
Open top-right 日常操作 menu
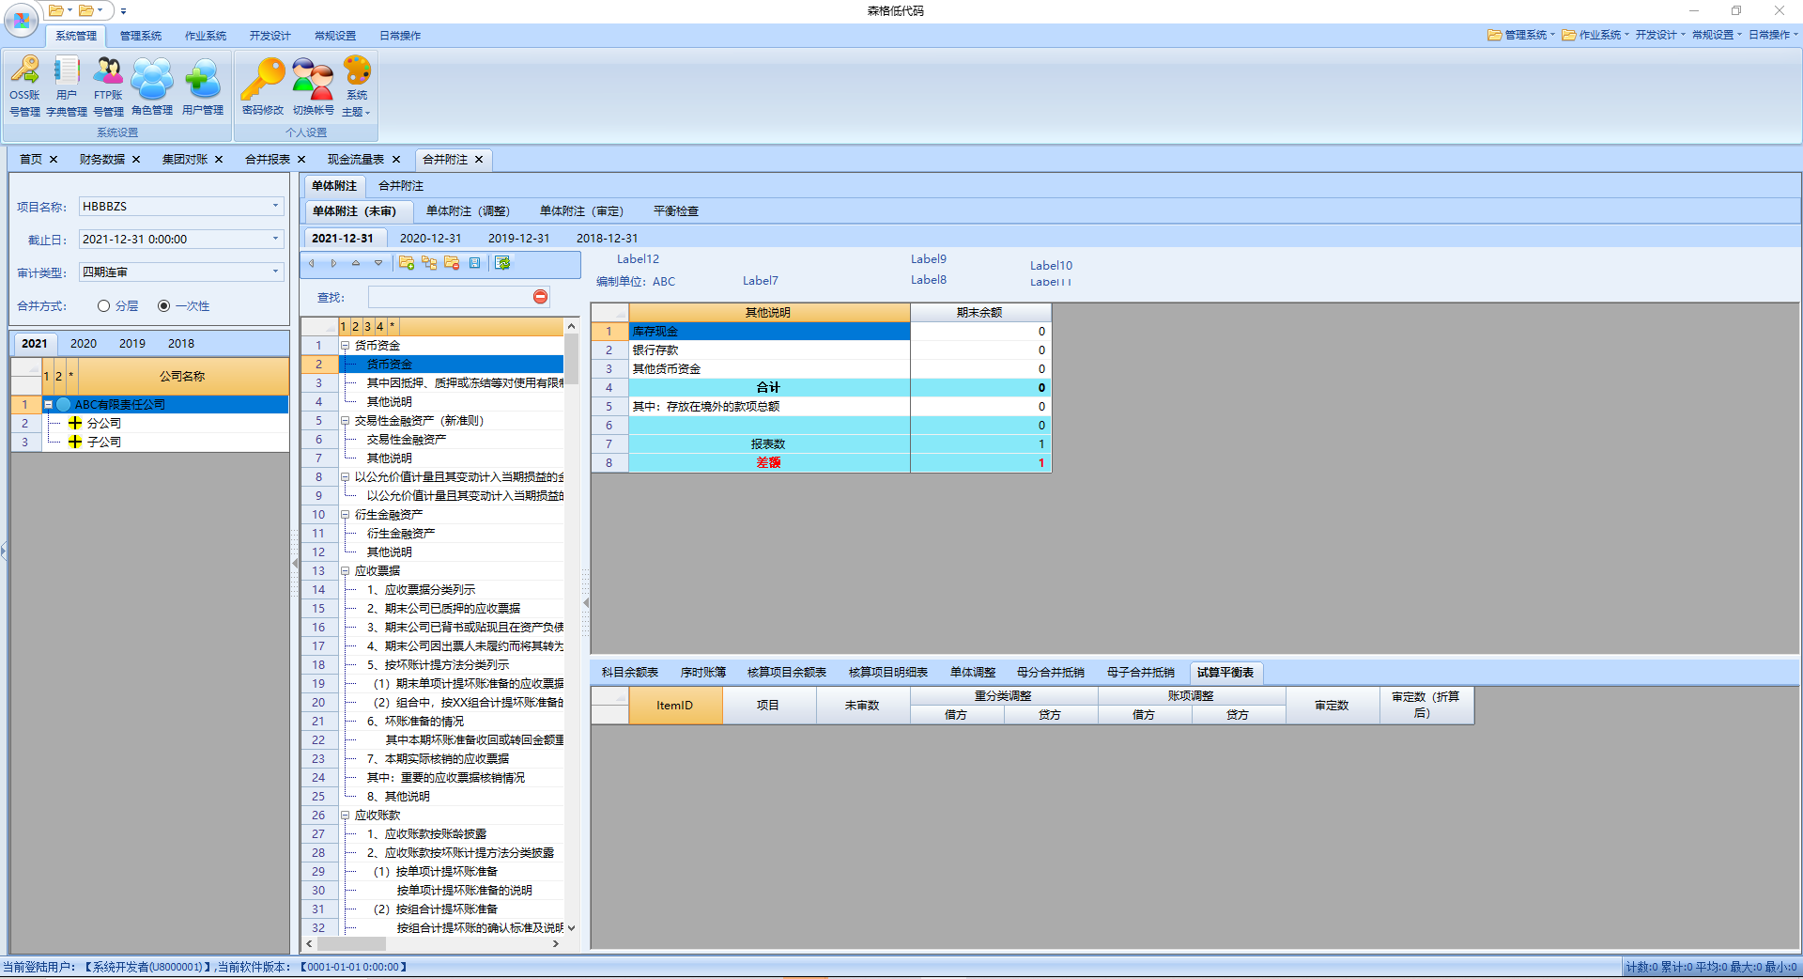click(1773, 35)
